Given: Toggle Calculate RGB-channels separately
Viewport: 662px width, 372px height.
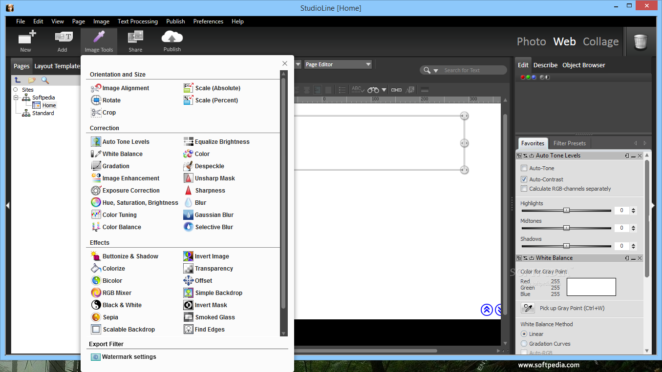Looking at the screenshot, I should click(x=524, y=189).
